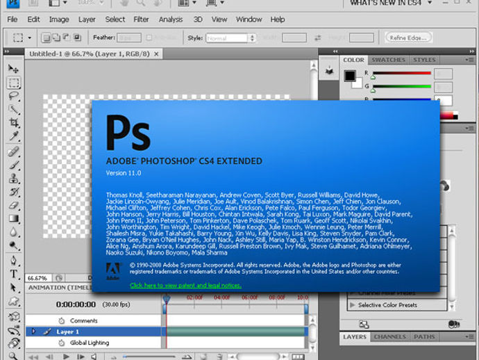Select the Healing Brush tool

click(13, 152)
